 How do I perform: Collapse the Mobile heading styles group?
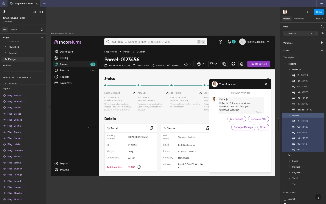[289, 115]
